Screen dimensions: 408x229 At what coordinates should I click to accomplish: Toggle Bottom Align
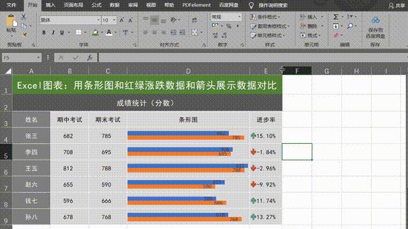(164, 20)
